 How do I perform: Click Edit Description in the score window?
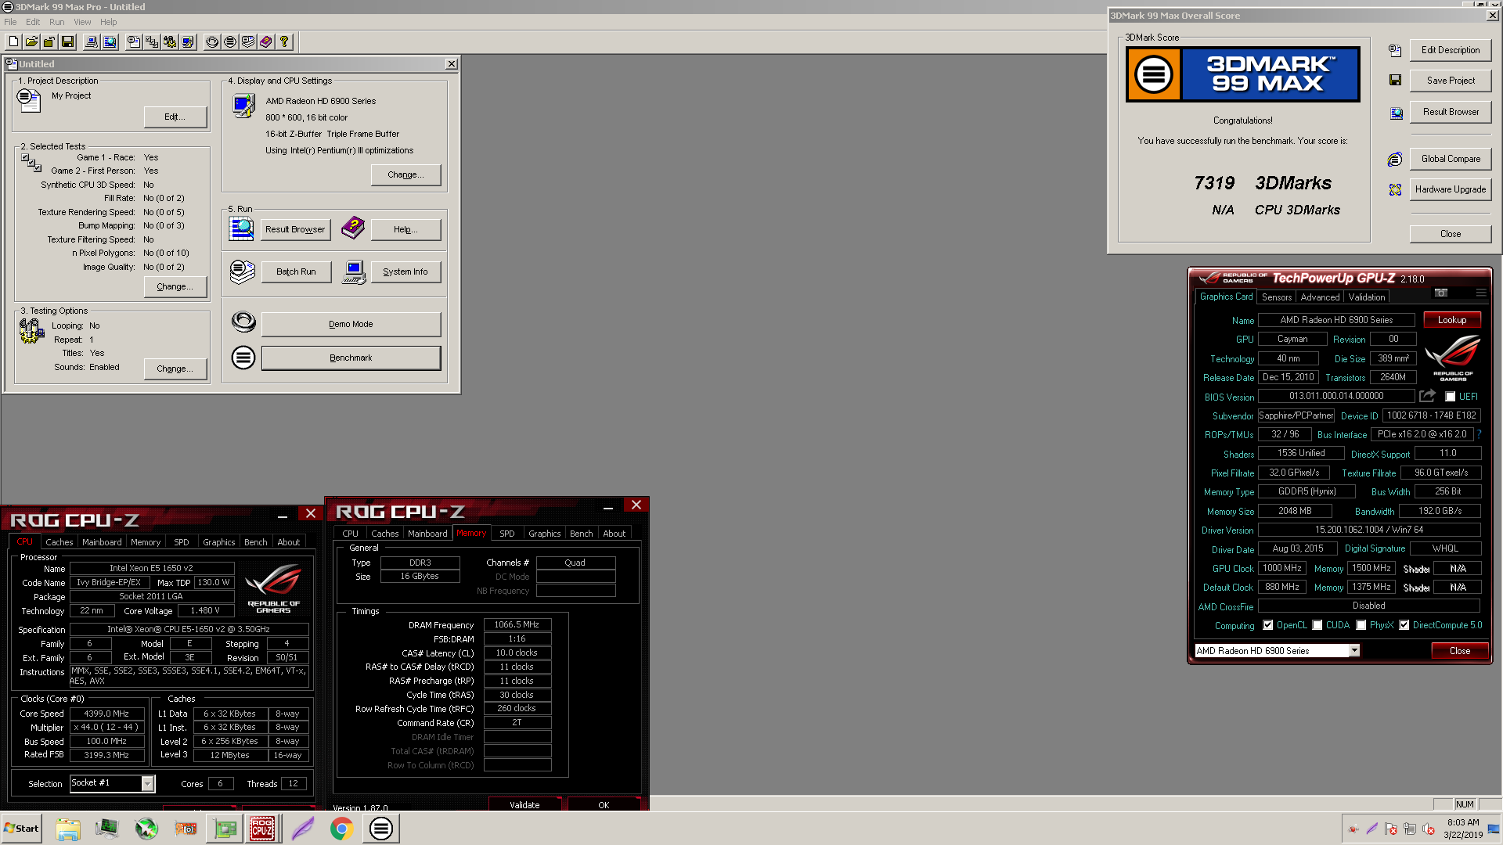[x=1451, y=50]
